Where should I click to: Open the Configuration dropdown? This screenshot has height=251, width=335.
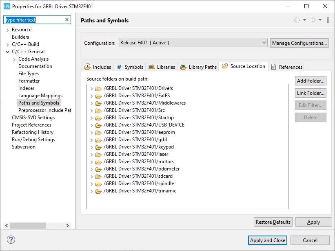point(193,43)
